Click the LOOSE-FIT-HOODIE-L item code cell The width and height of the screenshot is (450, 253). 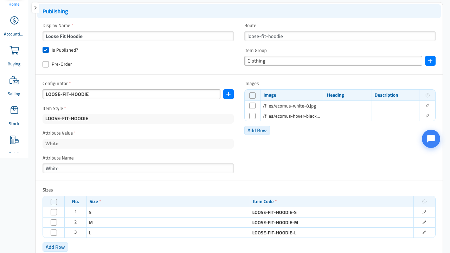pos(332,233)
